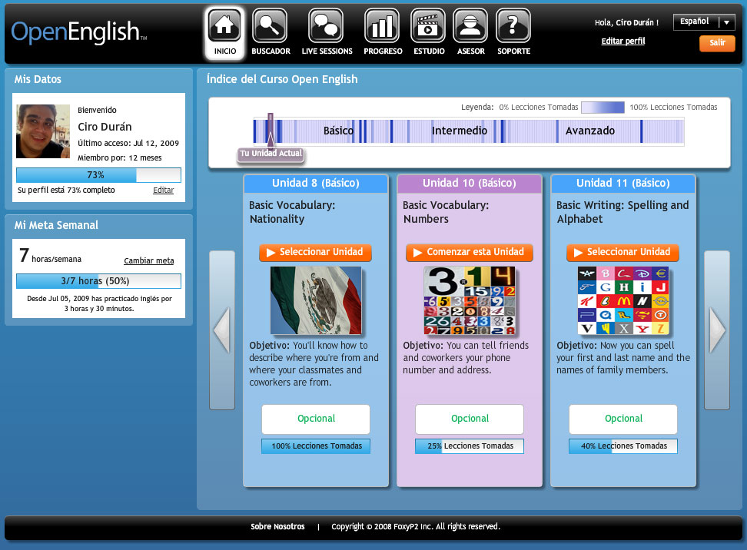The width and height of the screenshot is (747, 550).
Task: Click the numbers collage thumbnail
Action: tap(470, 300)
